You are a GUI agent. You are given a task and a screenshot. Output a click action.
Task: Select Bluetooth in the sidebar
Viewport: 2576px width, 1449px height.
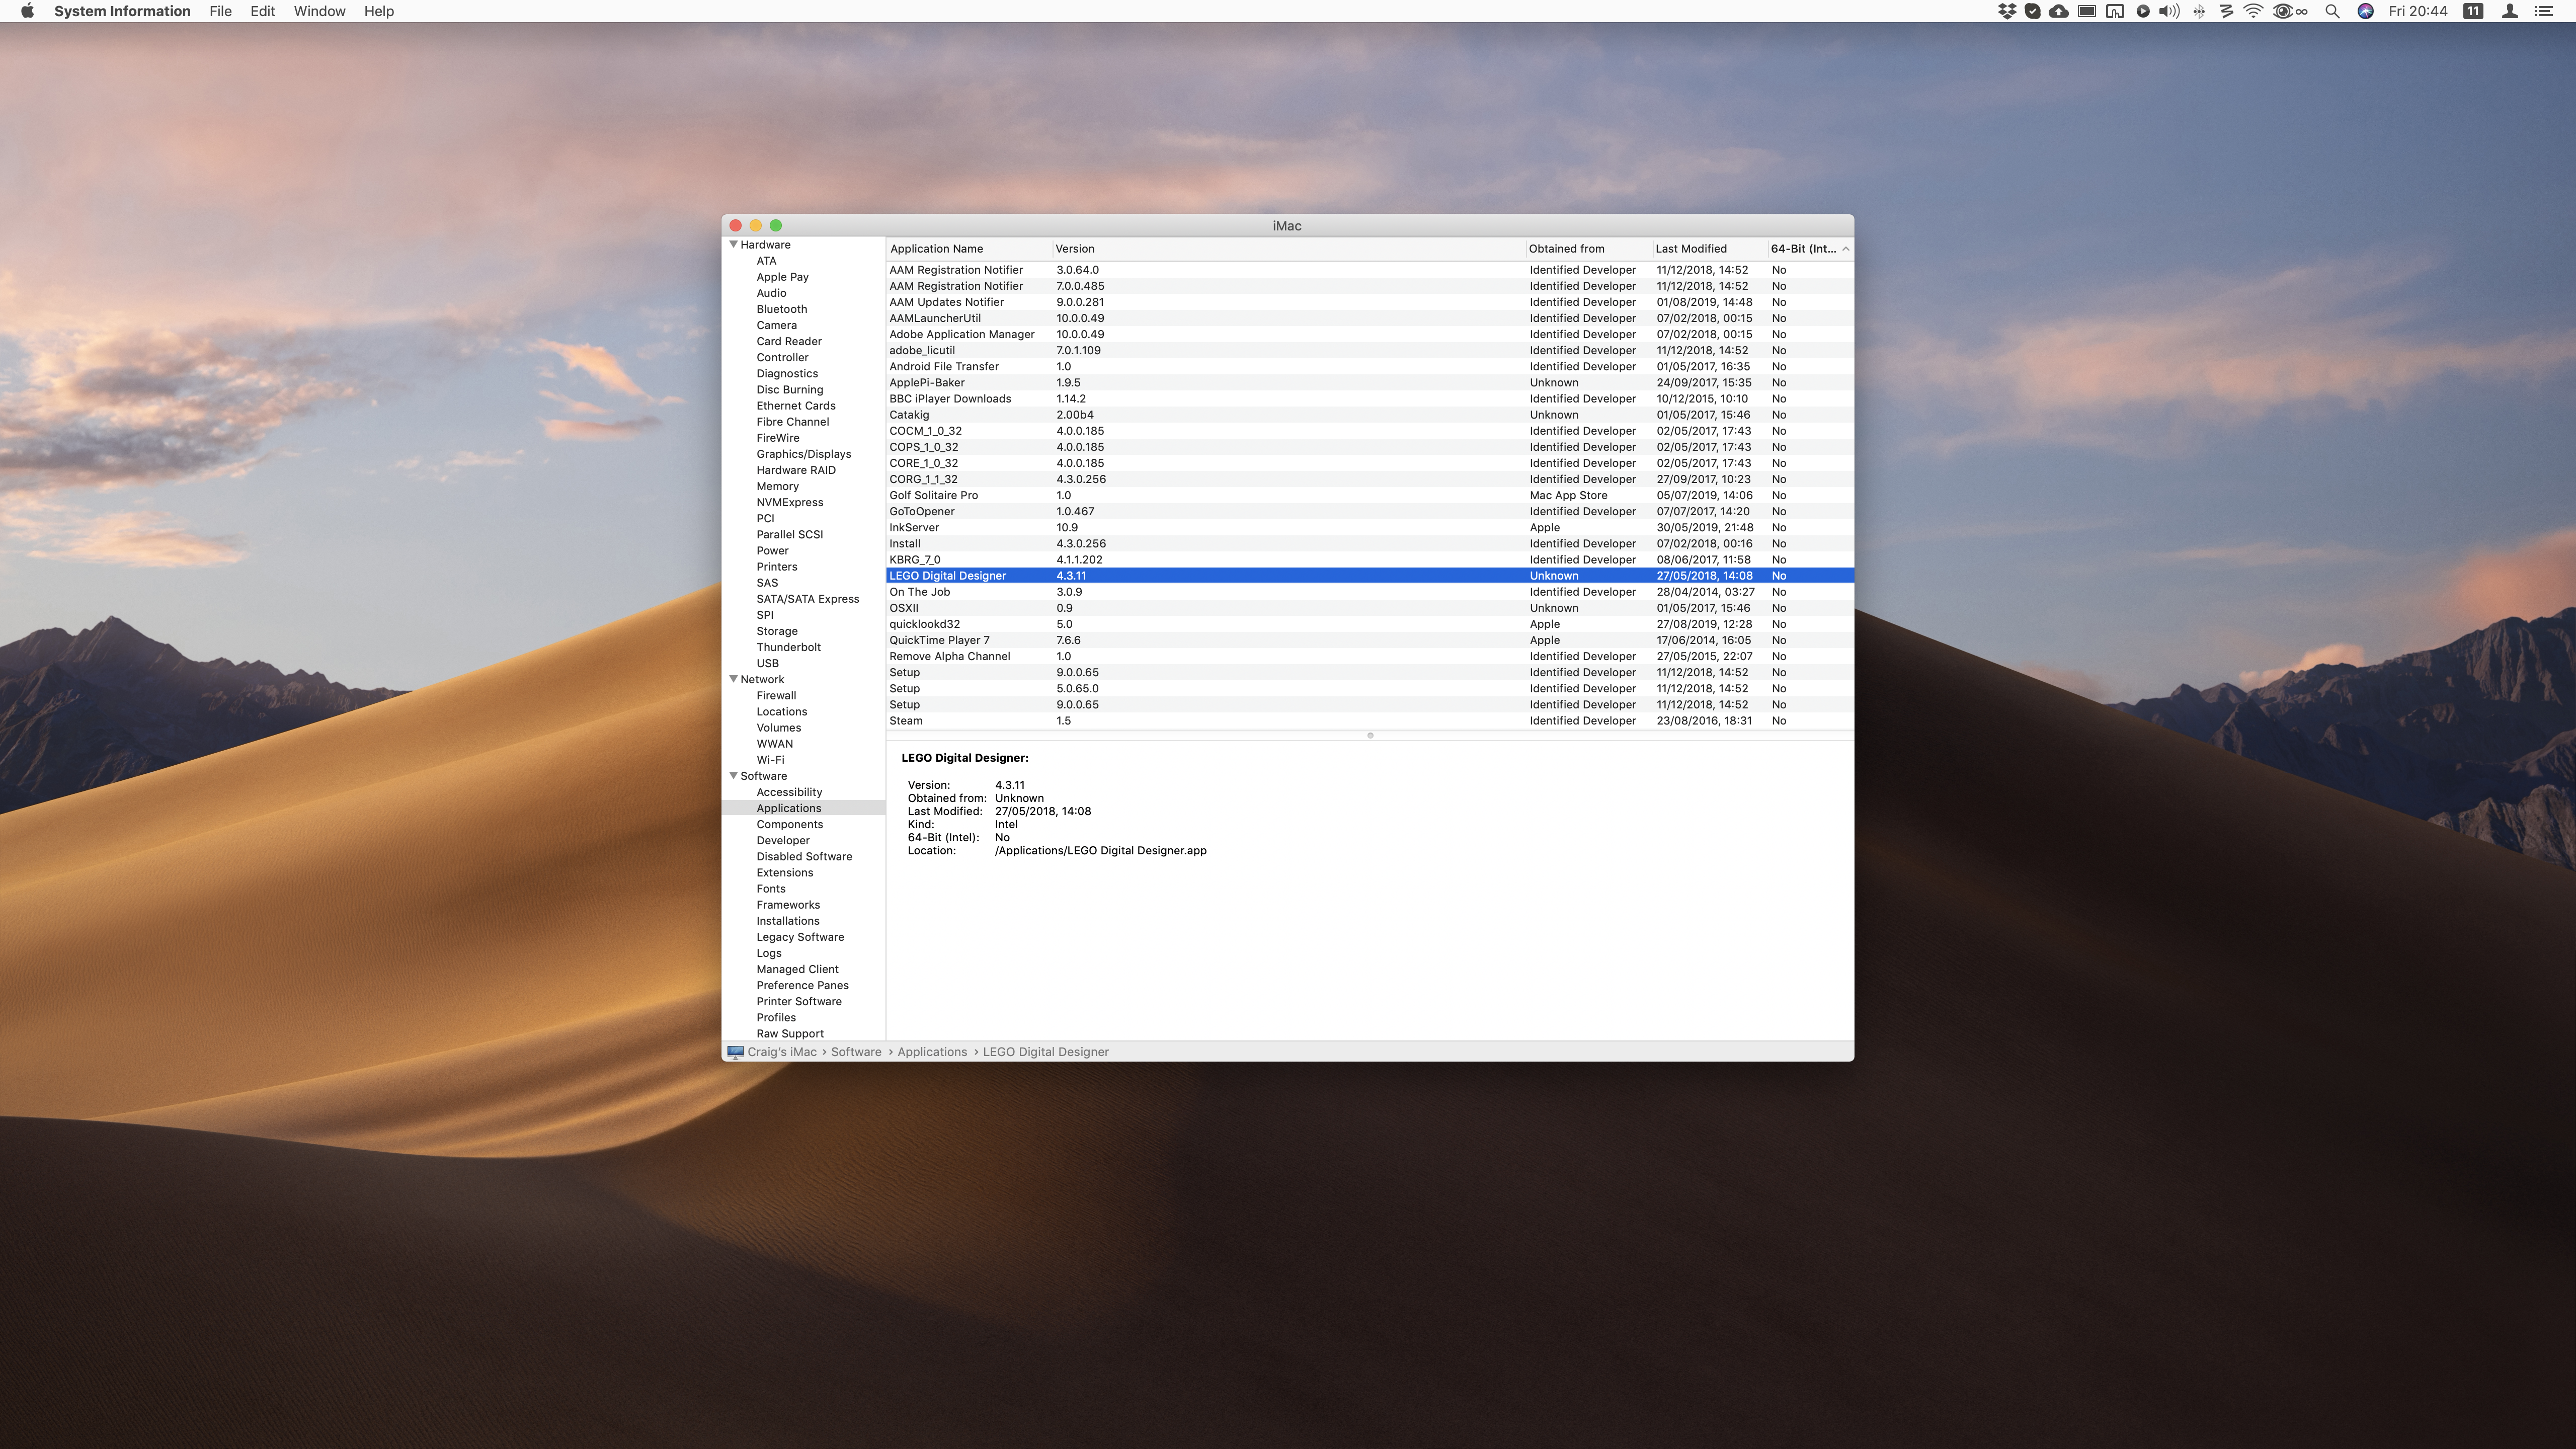tap(781, 309)
